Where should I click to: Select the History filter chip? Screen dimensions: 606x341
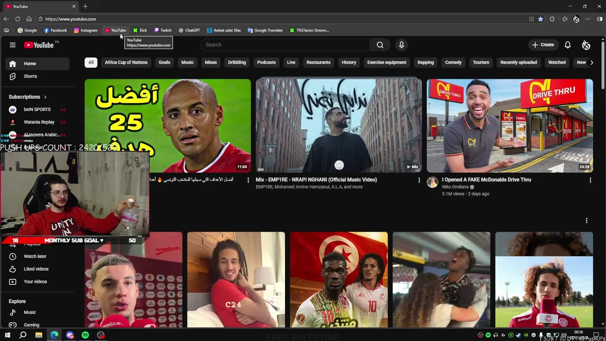(x=349, y=63)
